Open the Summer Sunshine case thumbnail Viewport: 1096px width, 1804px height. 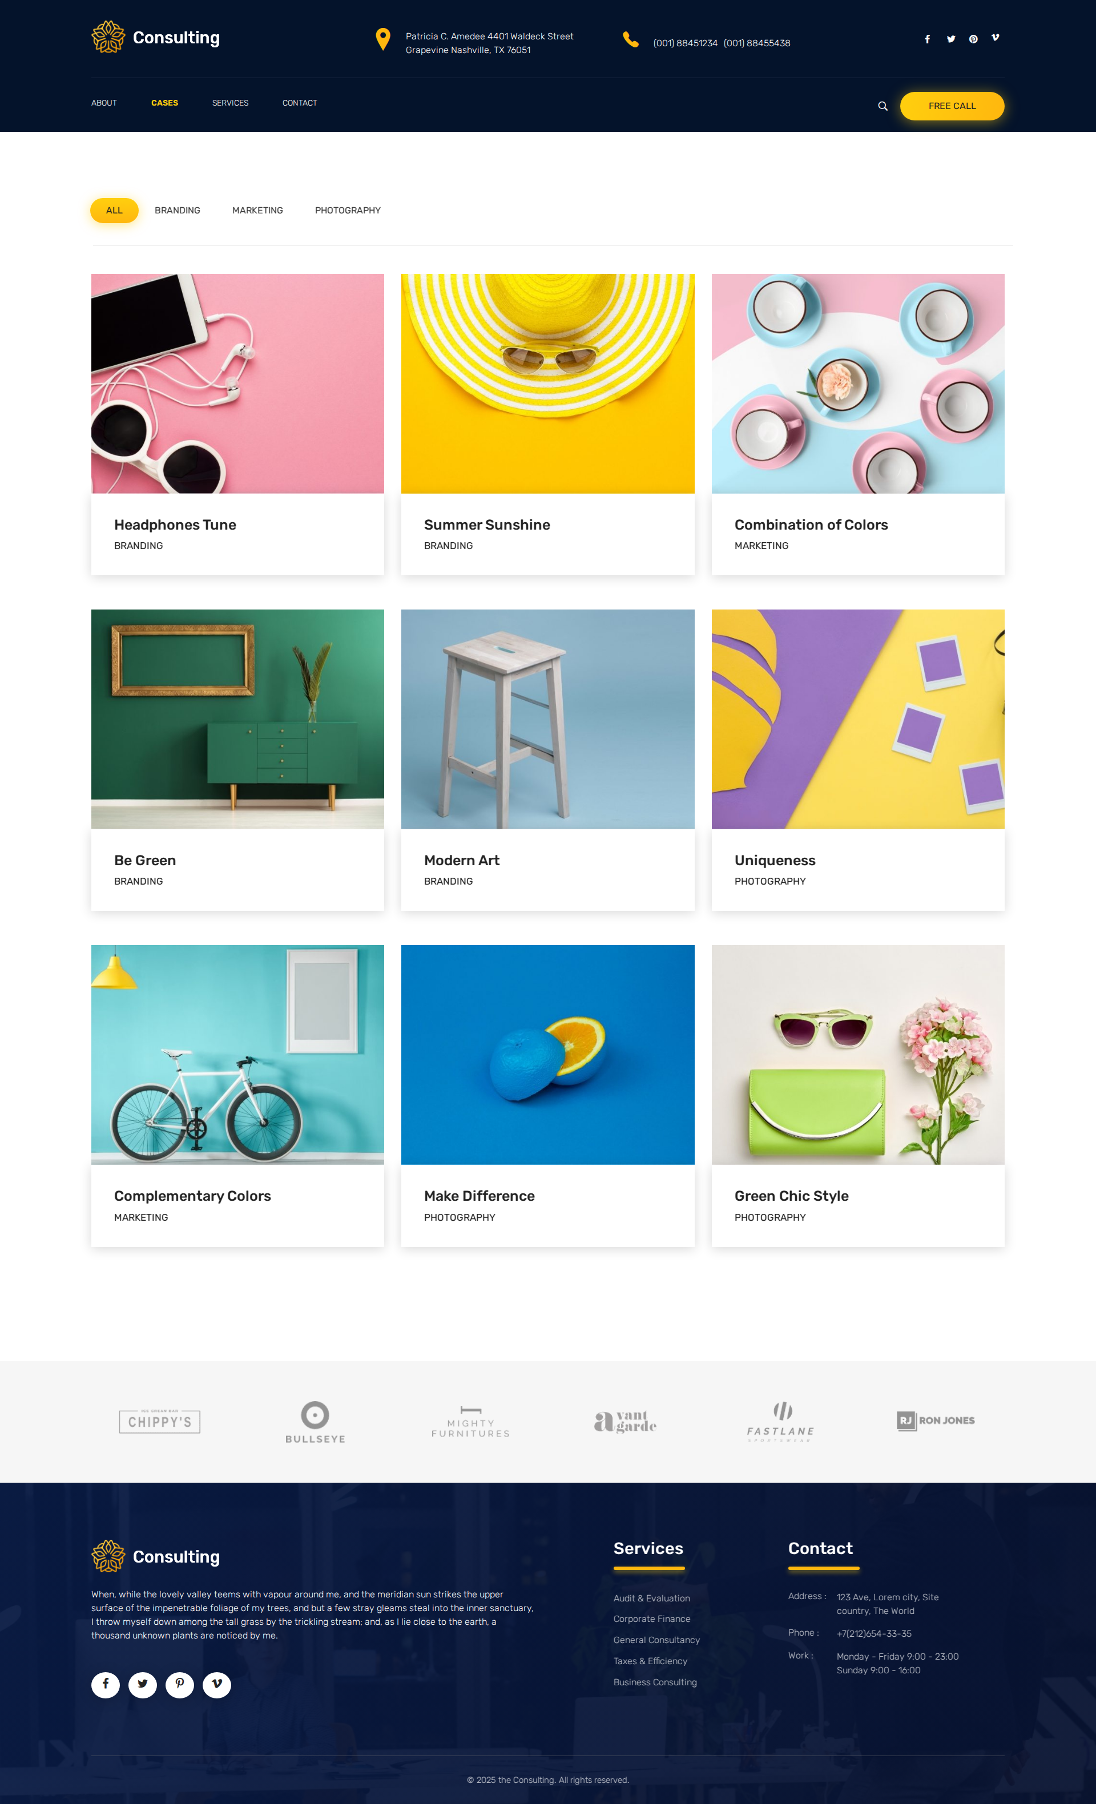[547, 384]
